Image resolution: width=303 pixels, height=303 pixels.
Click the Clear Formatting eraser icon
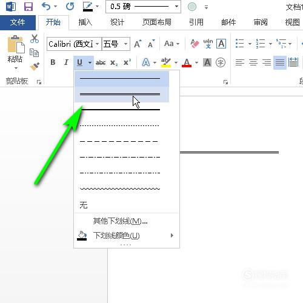(x=195, y=44)
